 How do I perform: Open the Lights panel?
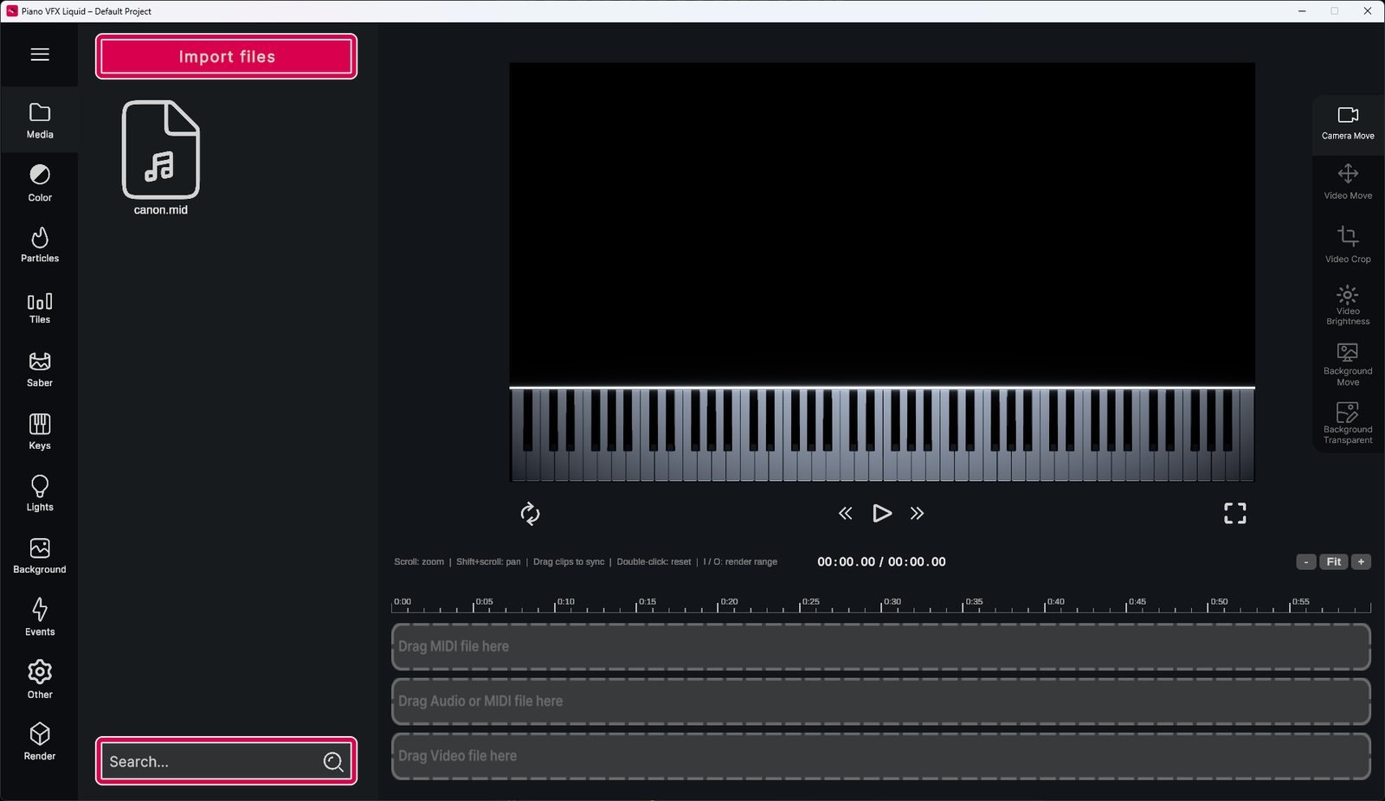[40, 493]
